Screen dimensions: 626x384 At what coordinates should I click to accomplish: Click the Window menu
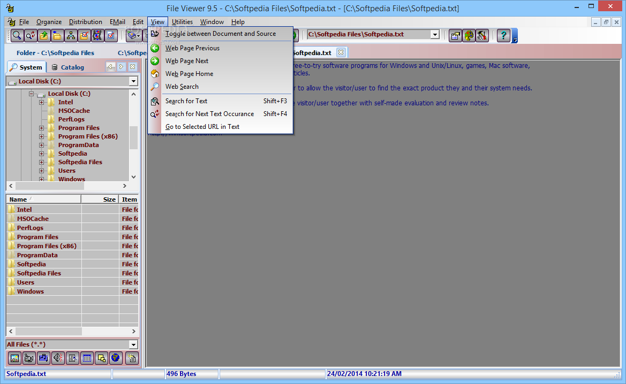pos(212,22)
